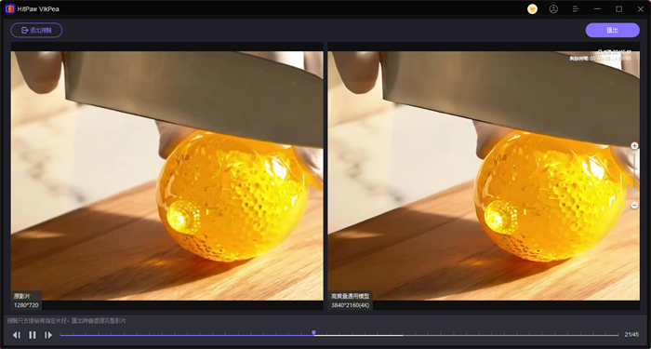Viewport: 651px width, 349px height.
Task: Click the 3840*2160(4K) resolution label
Action: [x=351, y=305]
